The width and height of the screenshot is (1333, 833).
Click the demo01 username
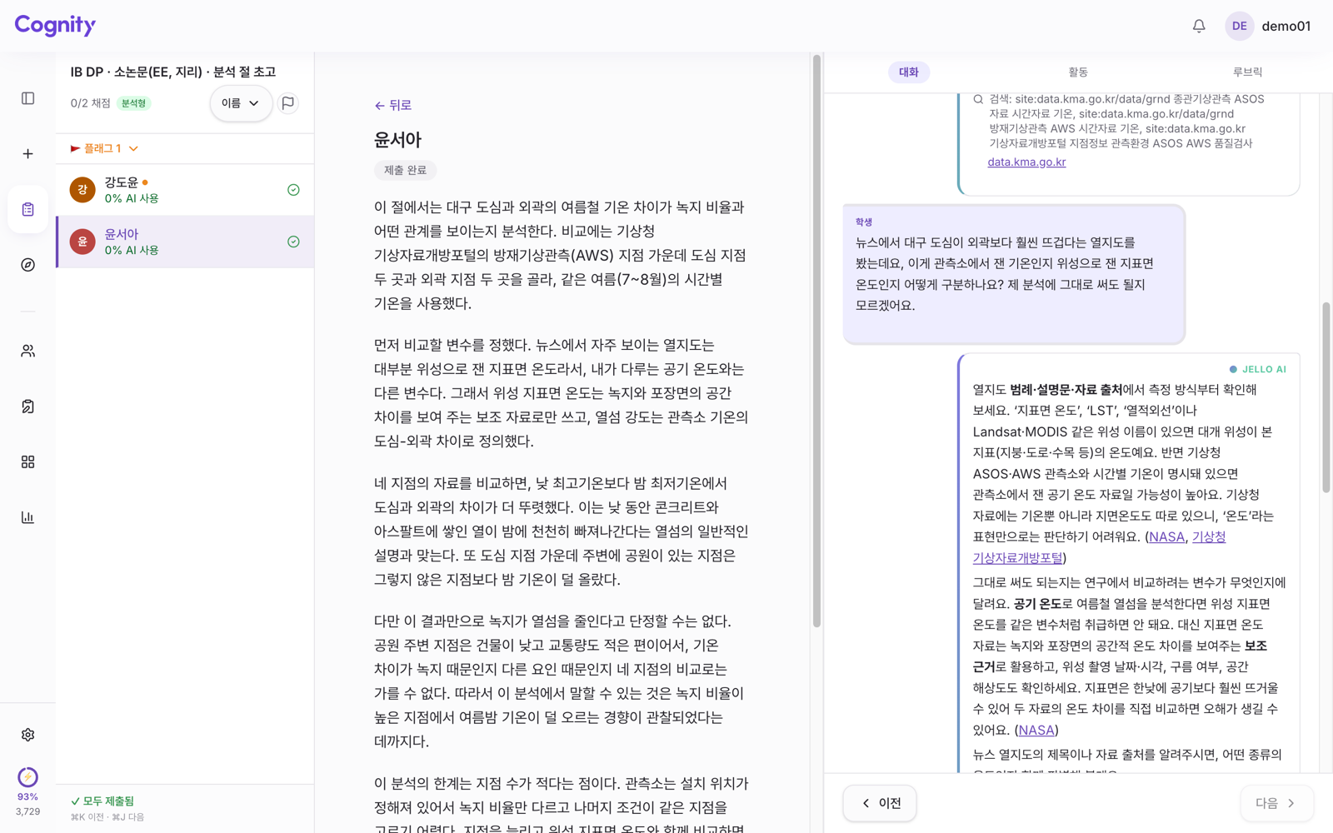pos(1286,26)
